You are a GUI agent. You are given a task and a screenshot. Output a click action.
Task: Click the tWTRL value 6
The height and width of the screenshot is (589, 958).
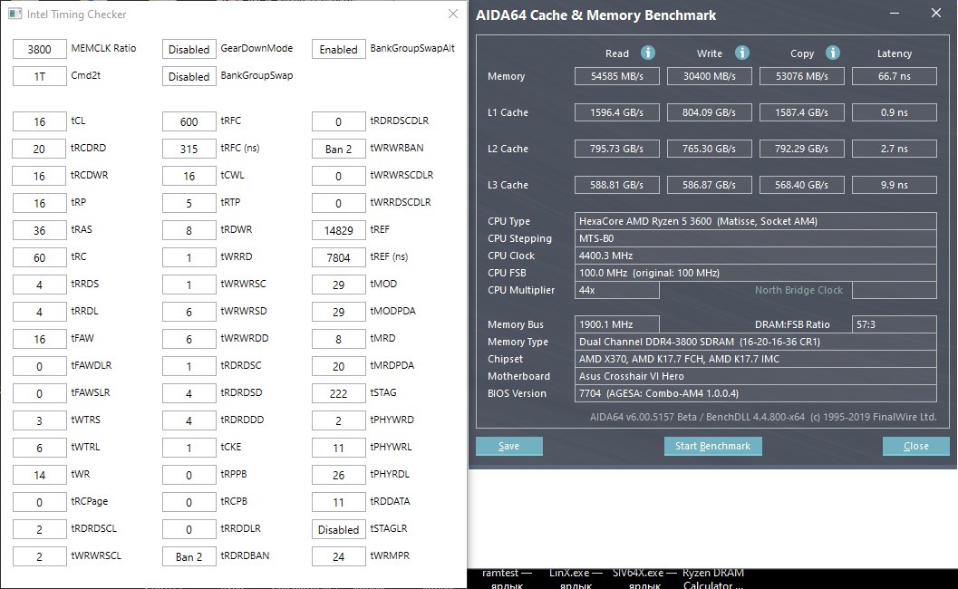(39, 448)
